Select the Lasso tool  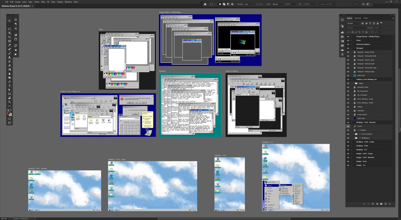[10, 29]
